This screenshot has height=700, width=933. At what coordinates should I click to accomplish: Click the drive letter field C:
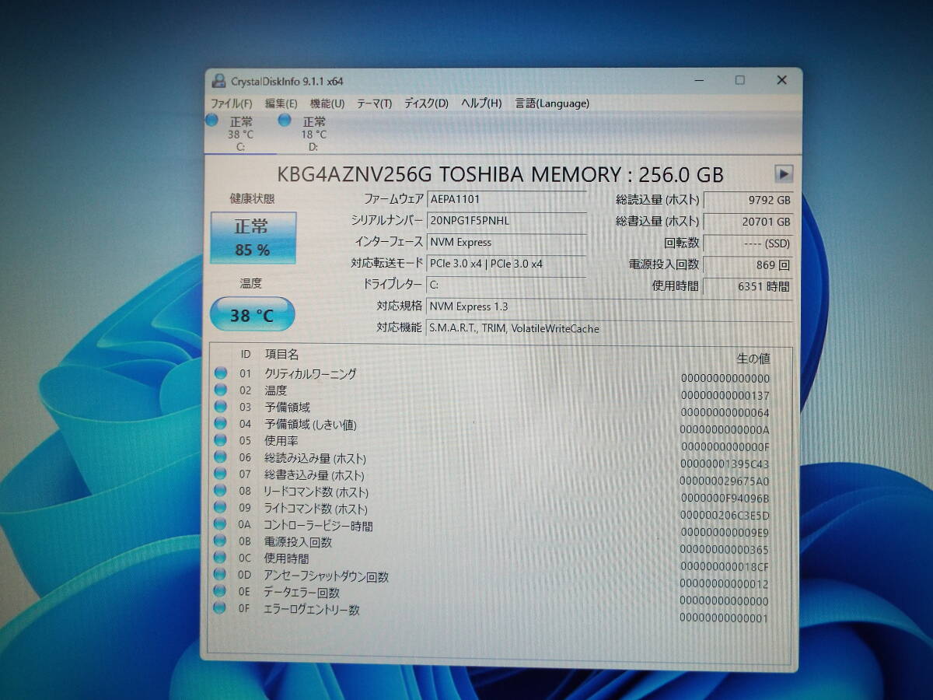click(507, 285)
